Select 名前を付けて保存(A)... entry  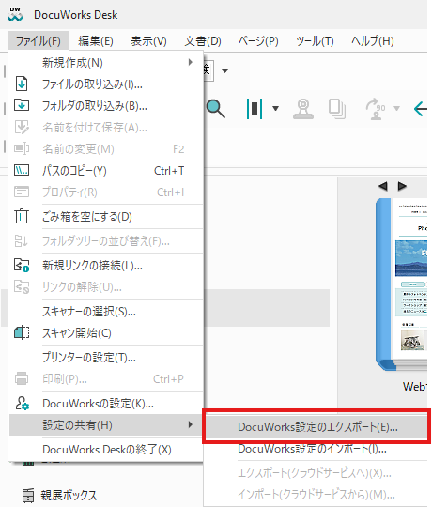[106, 128]
